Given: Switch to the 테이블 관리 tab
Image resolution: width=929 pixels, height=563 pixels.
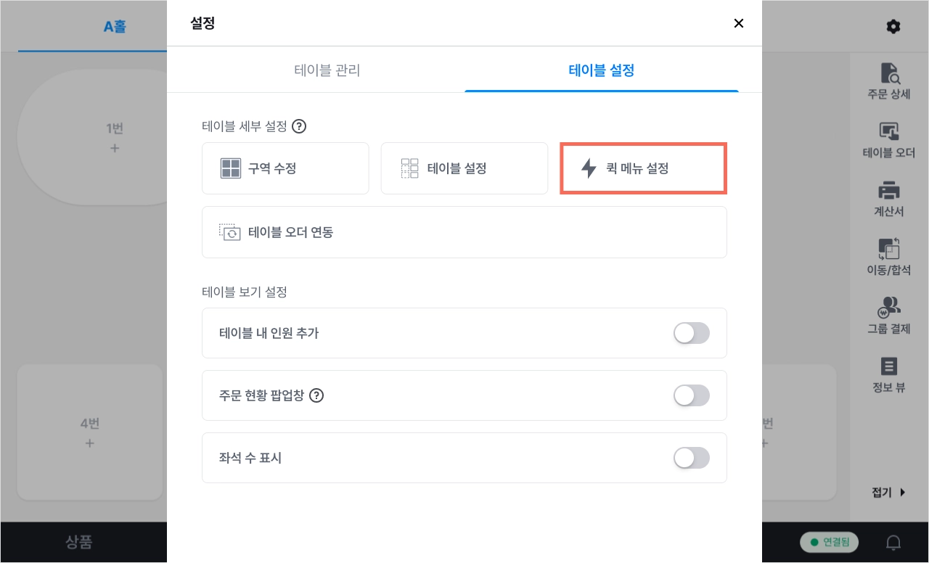Looking at the screenshot, I should pos(327,70).
